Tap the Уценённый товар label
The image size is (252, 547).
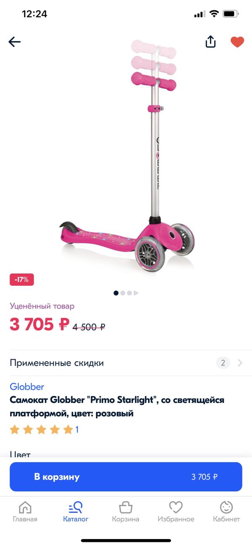click(42, 306)
